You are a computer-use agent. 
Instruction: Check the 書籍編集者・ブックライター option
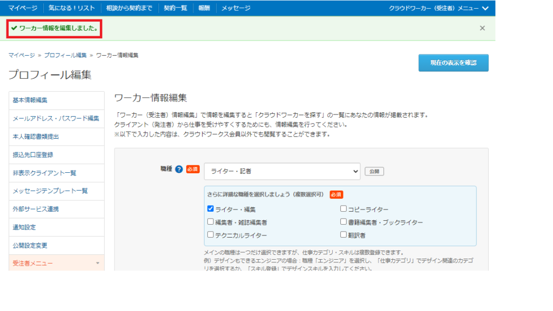point(343,221)
